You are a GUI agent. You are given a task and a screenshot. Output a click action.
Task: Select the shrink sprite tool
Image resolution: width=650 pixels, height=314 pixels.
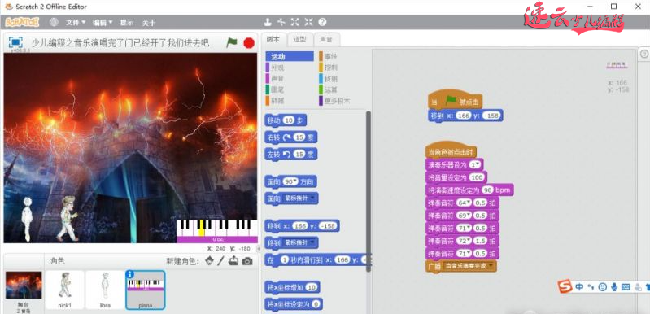tap(308, 22)
